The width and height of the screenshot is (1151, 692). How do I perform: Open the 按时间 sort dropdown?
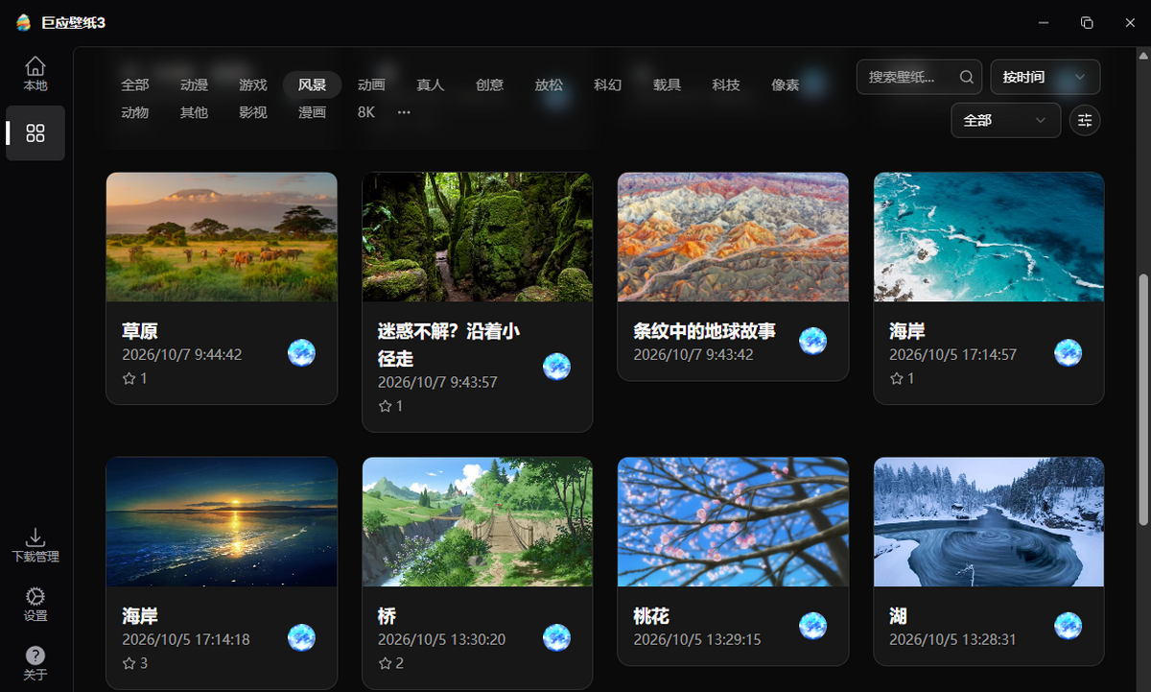coord(1045,77)
